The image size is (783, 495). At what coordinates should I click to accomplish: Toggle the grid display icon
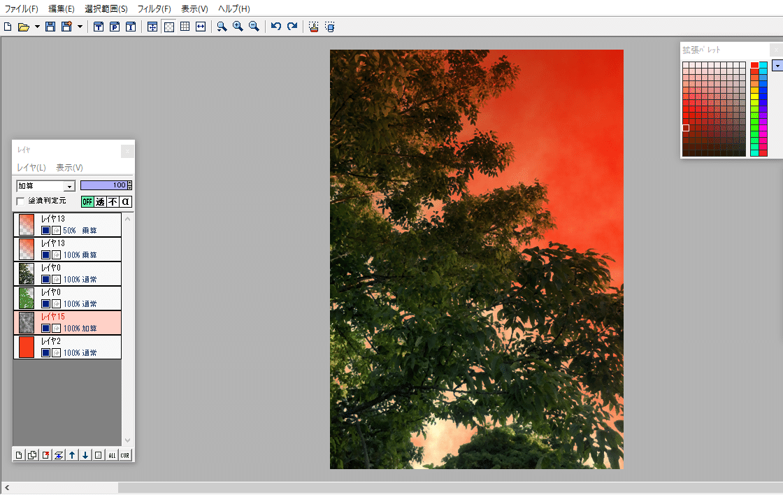coord(185,27)
